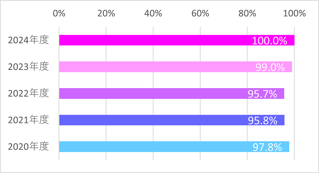Select the 99.0% data label
319x173 pixels.
coord(270,67)
